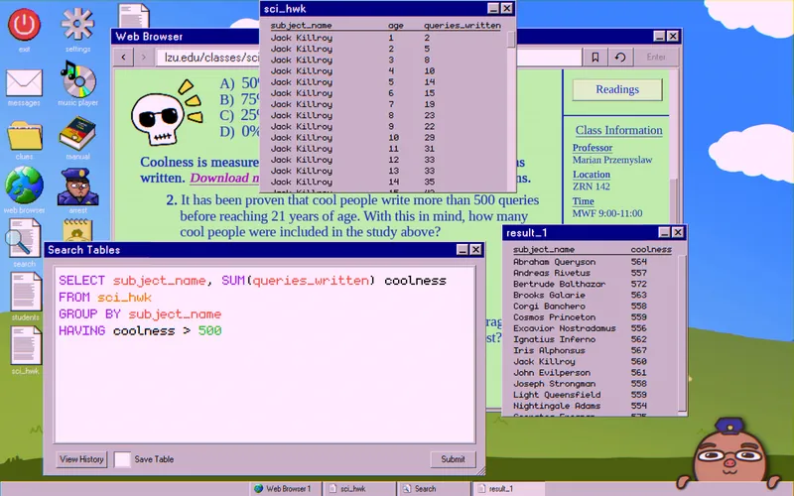Open the arrest police officer icon
794x496 pixels.
[77, 186]
